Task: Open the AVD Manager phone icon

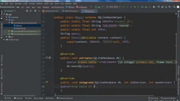Action: tap(166, 7)
